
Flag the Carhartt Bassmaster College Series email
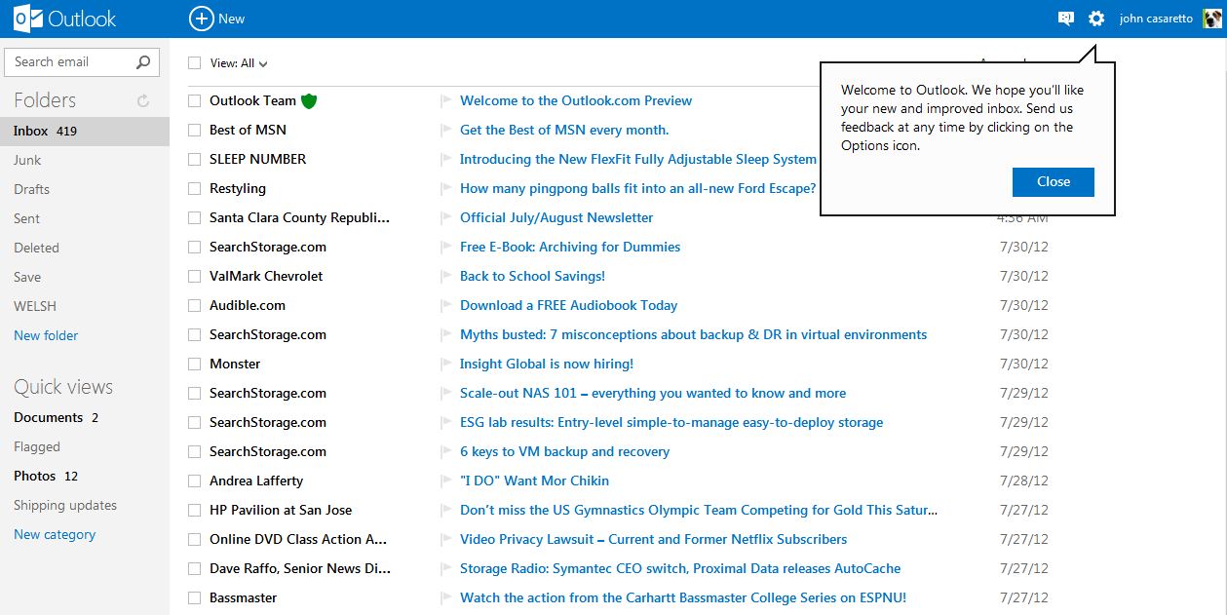[446, 597]
